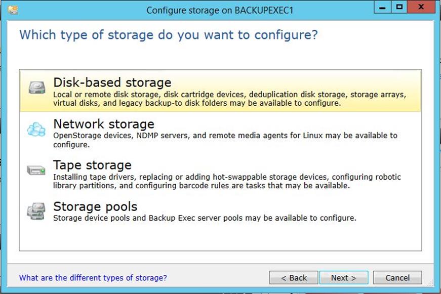Proceed with the Next button

click(x=344, y=278)
